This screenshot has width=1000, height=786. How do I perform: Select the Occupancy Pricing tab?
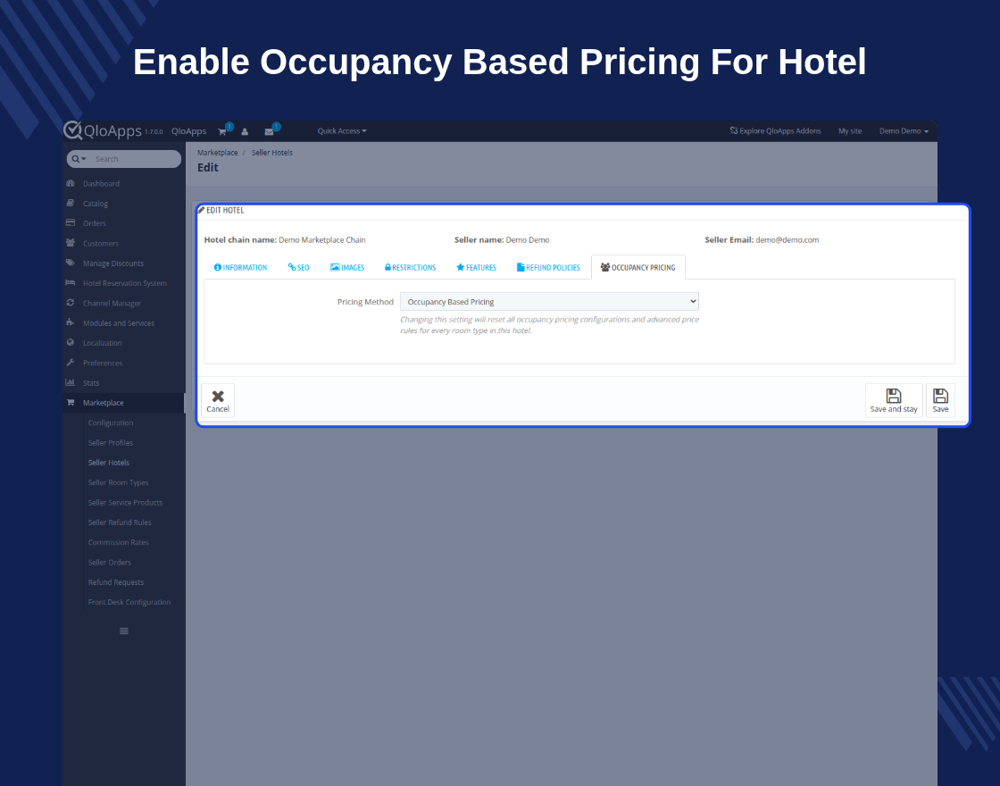(x=637, y=267)
